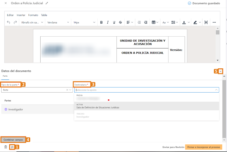Delete the document with the trash icon
227x152 pixels.
click(5, 147)
